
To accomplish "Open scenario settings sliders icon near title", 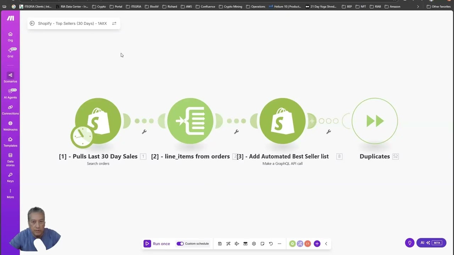I will [x=114, y=23].
